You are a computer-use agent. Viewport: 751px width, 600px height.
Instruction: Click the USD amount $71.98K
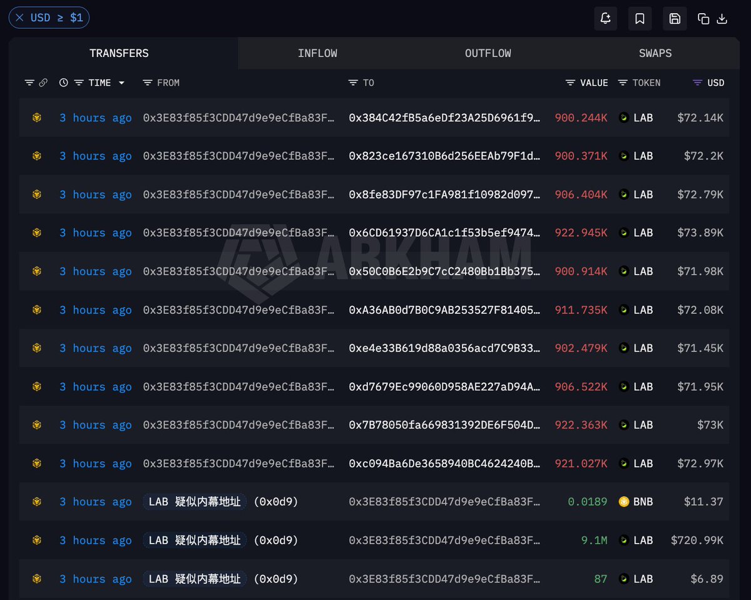[x=700, y=271]
